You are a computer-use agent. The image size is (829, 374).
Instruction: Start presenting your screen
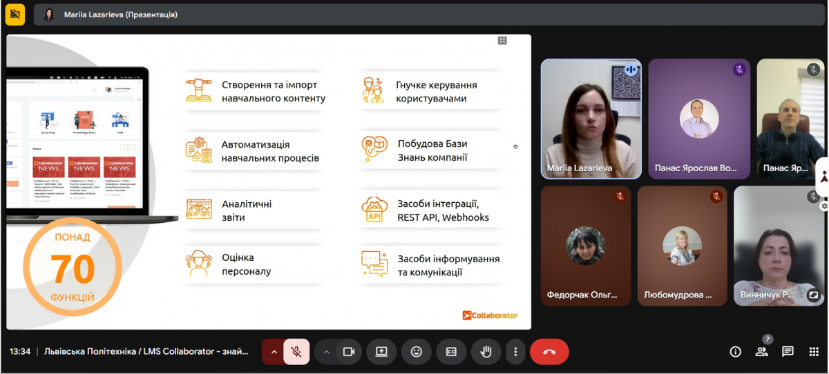click(x=381, y=352)
